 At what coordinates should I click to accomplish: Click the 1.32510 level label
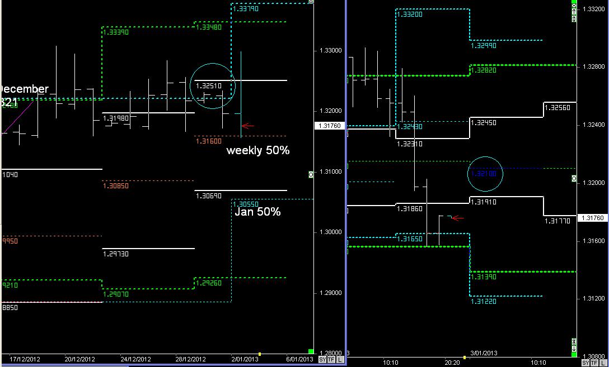tap(209, 85)
